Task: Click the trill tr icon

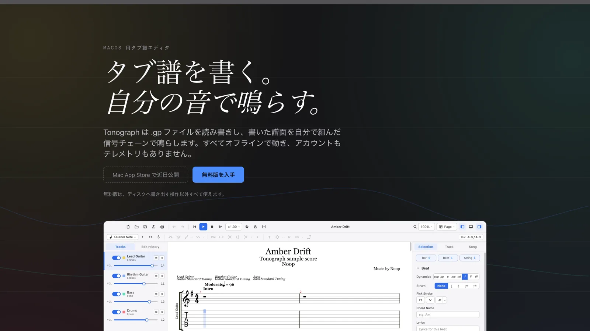Action: (289, 237)
